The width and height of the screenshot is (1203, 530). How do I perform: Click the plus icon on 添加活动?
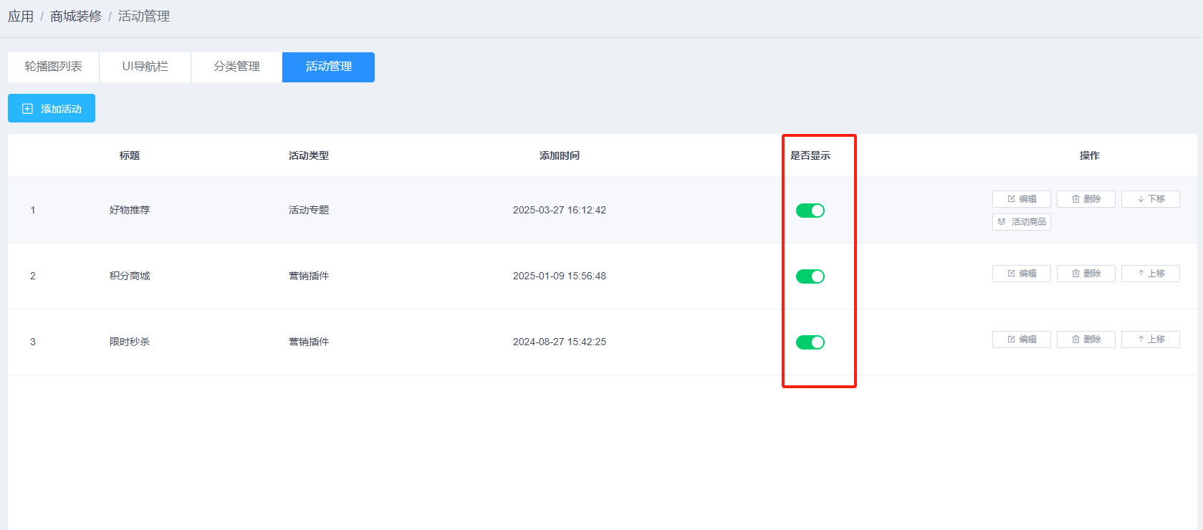[x=27, y=109]
